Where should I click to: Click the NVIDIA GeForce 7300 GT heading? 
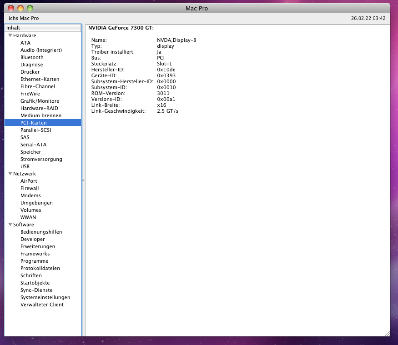121,28
